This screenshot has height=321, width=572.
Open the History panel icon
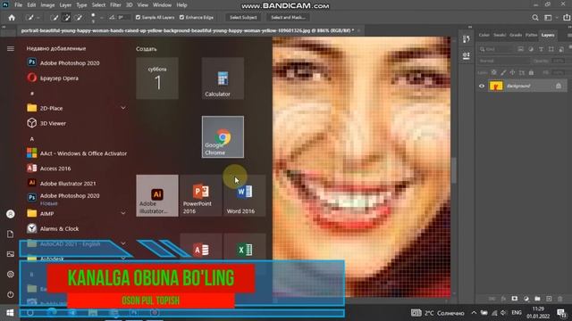(467, 39)
